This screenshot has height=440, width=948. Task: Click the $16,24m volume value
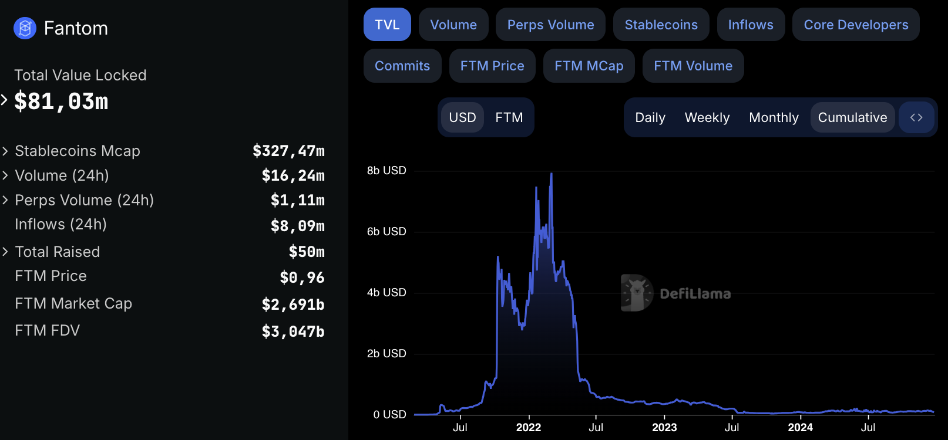(293, 175)
